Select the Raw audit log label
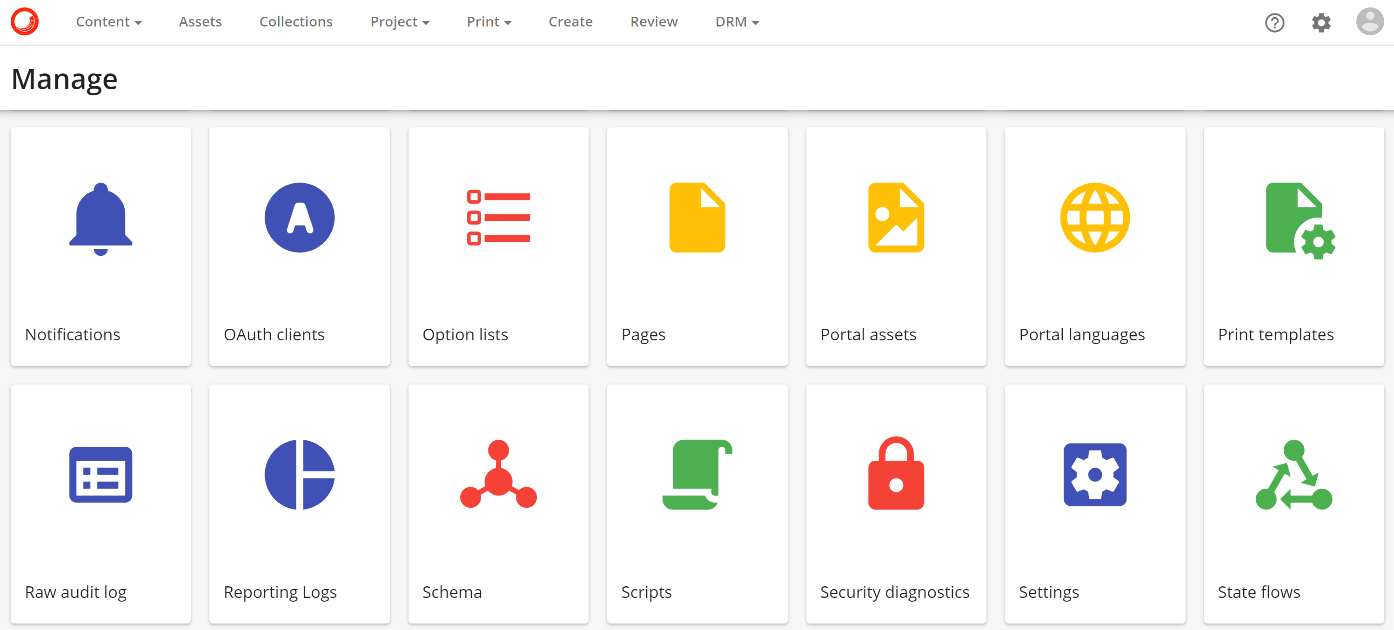 (x=76, y=592)
